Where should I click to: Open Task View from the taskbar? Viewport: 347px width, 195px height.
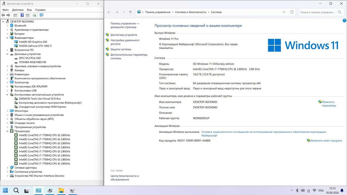pos(27,190)
